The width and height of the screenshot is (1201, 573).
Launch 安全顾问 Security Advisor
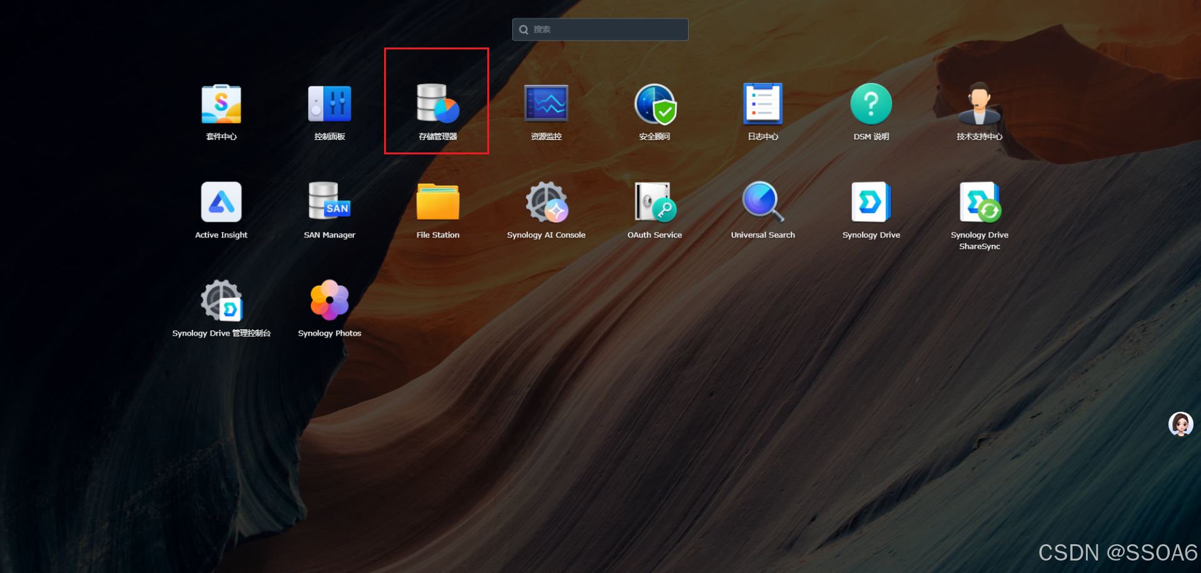[655, 104]
